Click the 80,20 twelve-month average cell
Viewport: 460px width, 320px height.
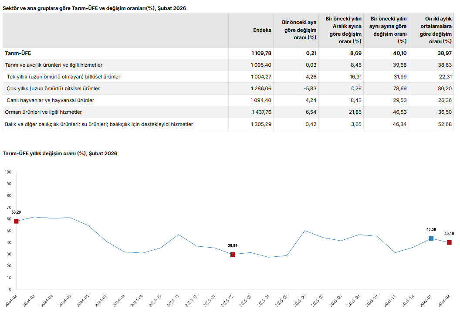(445, 89)
